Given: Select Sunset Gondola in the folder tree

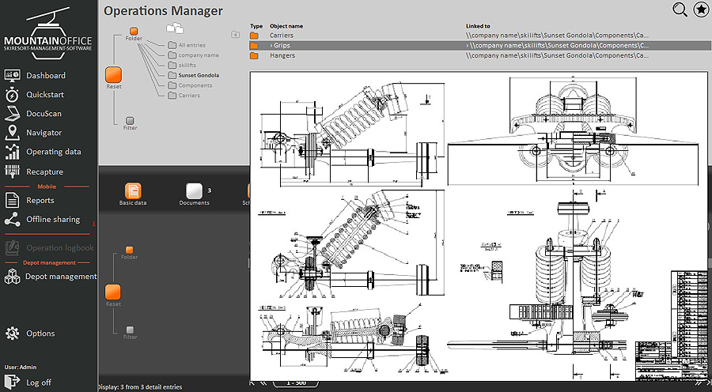Looking at the screenshot, I should (x=198, y=75).
